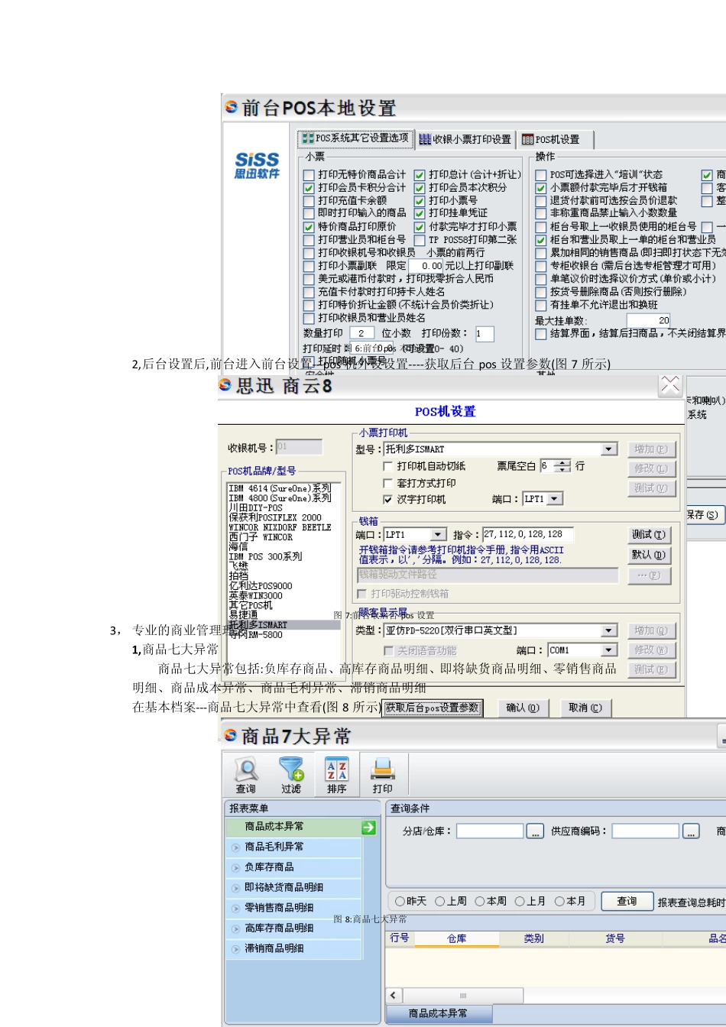Enable 有挂单不允许退出和换班 checkbox

point(541,305)
